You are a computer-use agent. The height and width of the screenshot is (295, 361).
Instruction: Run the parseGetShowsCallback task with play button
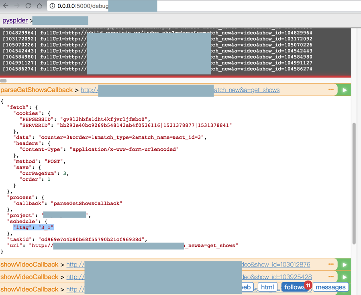[345, 90]
